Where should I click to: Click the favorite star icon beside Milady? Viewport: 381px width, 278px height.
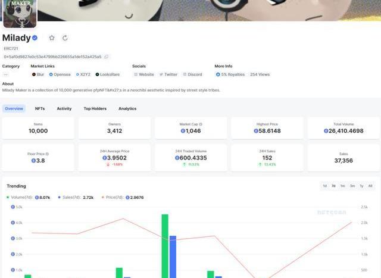pos(52,38)
